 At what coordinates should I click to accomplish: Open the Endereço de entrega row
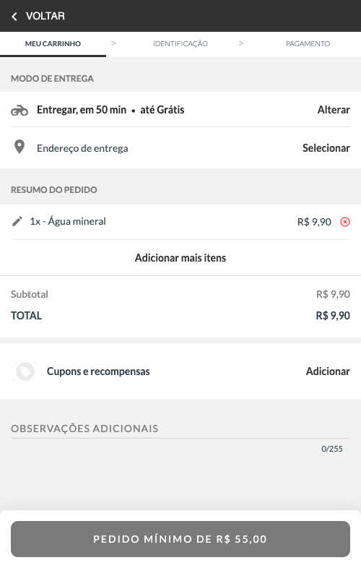pos(180,148)
